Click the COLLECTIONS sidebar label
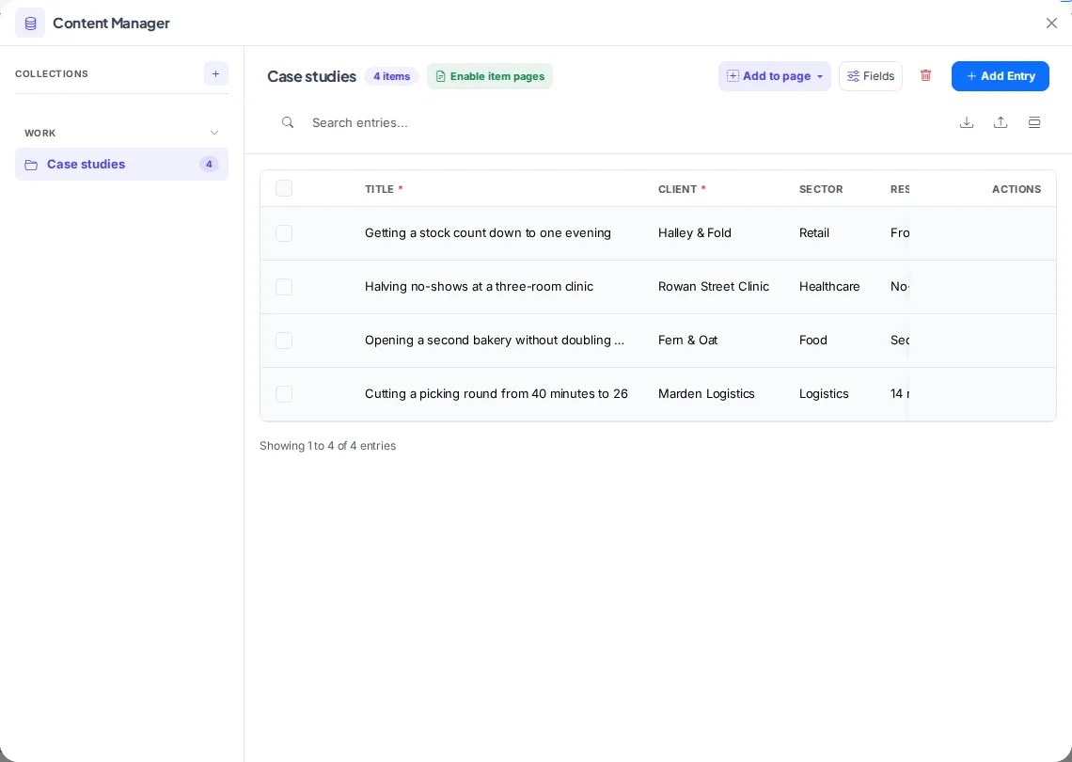Screen dimensions: 1072x762 52,74
